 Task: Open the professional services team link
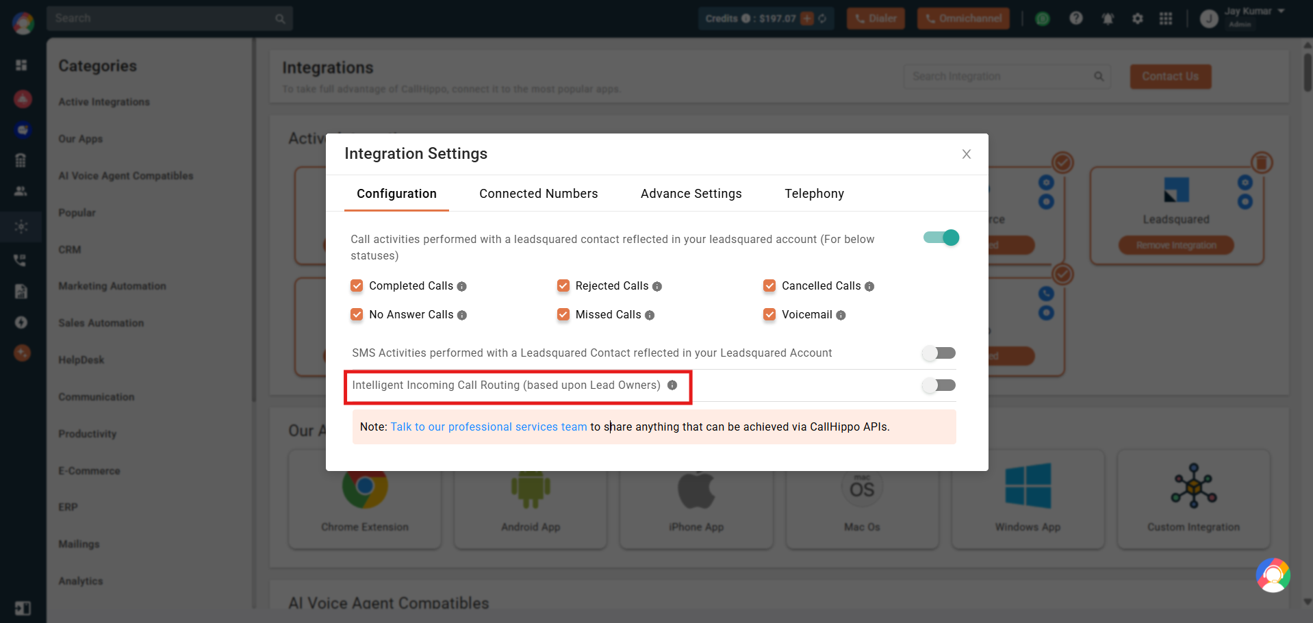(489, 427)
